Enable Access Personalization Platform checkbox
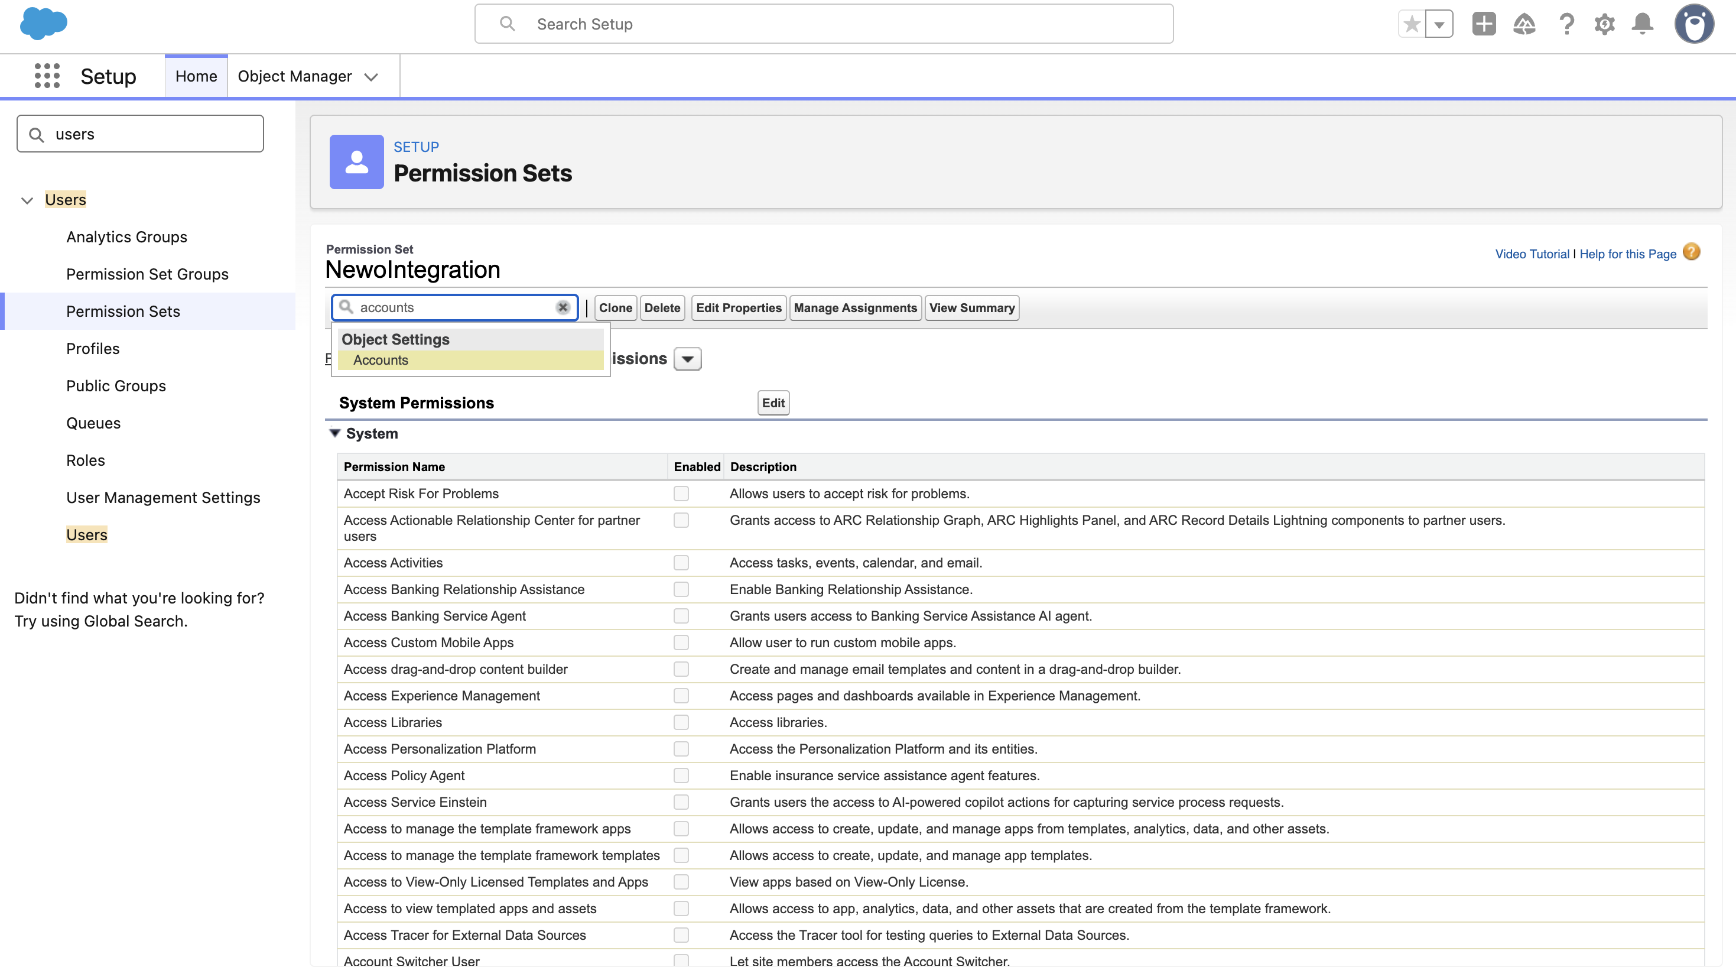Viewport: 1736px width, 980px height. point(681,749)
